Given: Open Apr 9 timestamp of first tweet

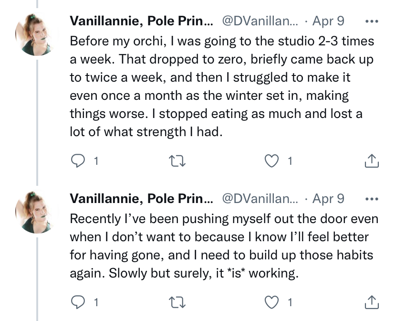Looking at the screenshot, I should 328,21.
